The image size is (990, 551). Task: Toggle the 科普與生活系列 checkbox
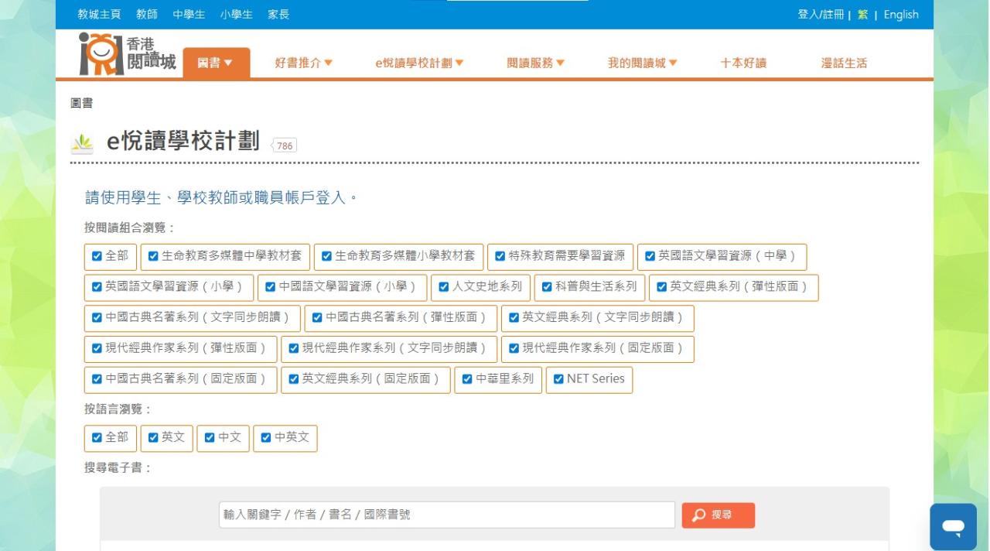tap(547, 287)
